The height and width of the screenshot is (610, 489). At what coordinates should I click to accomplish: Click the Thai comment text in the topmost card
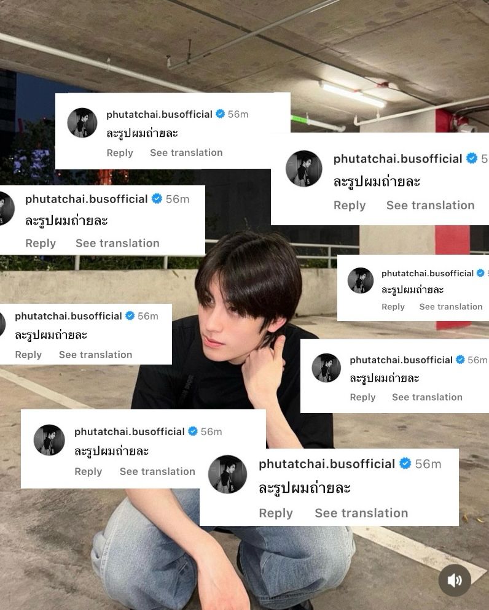(142, 133)
